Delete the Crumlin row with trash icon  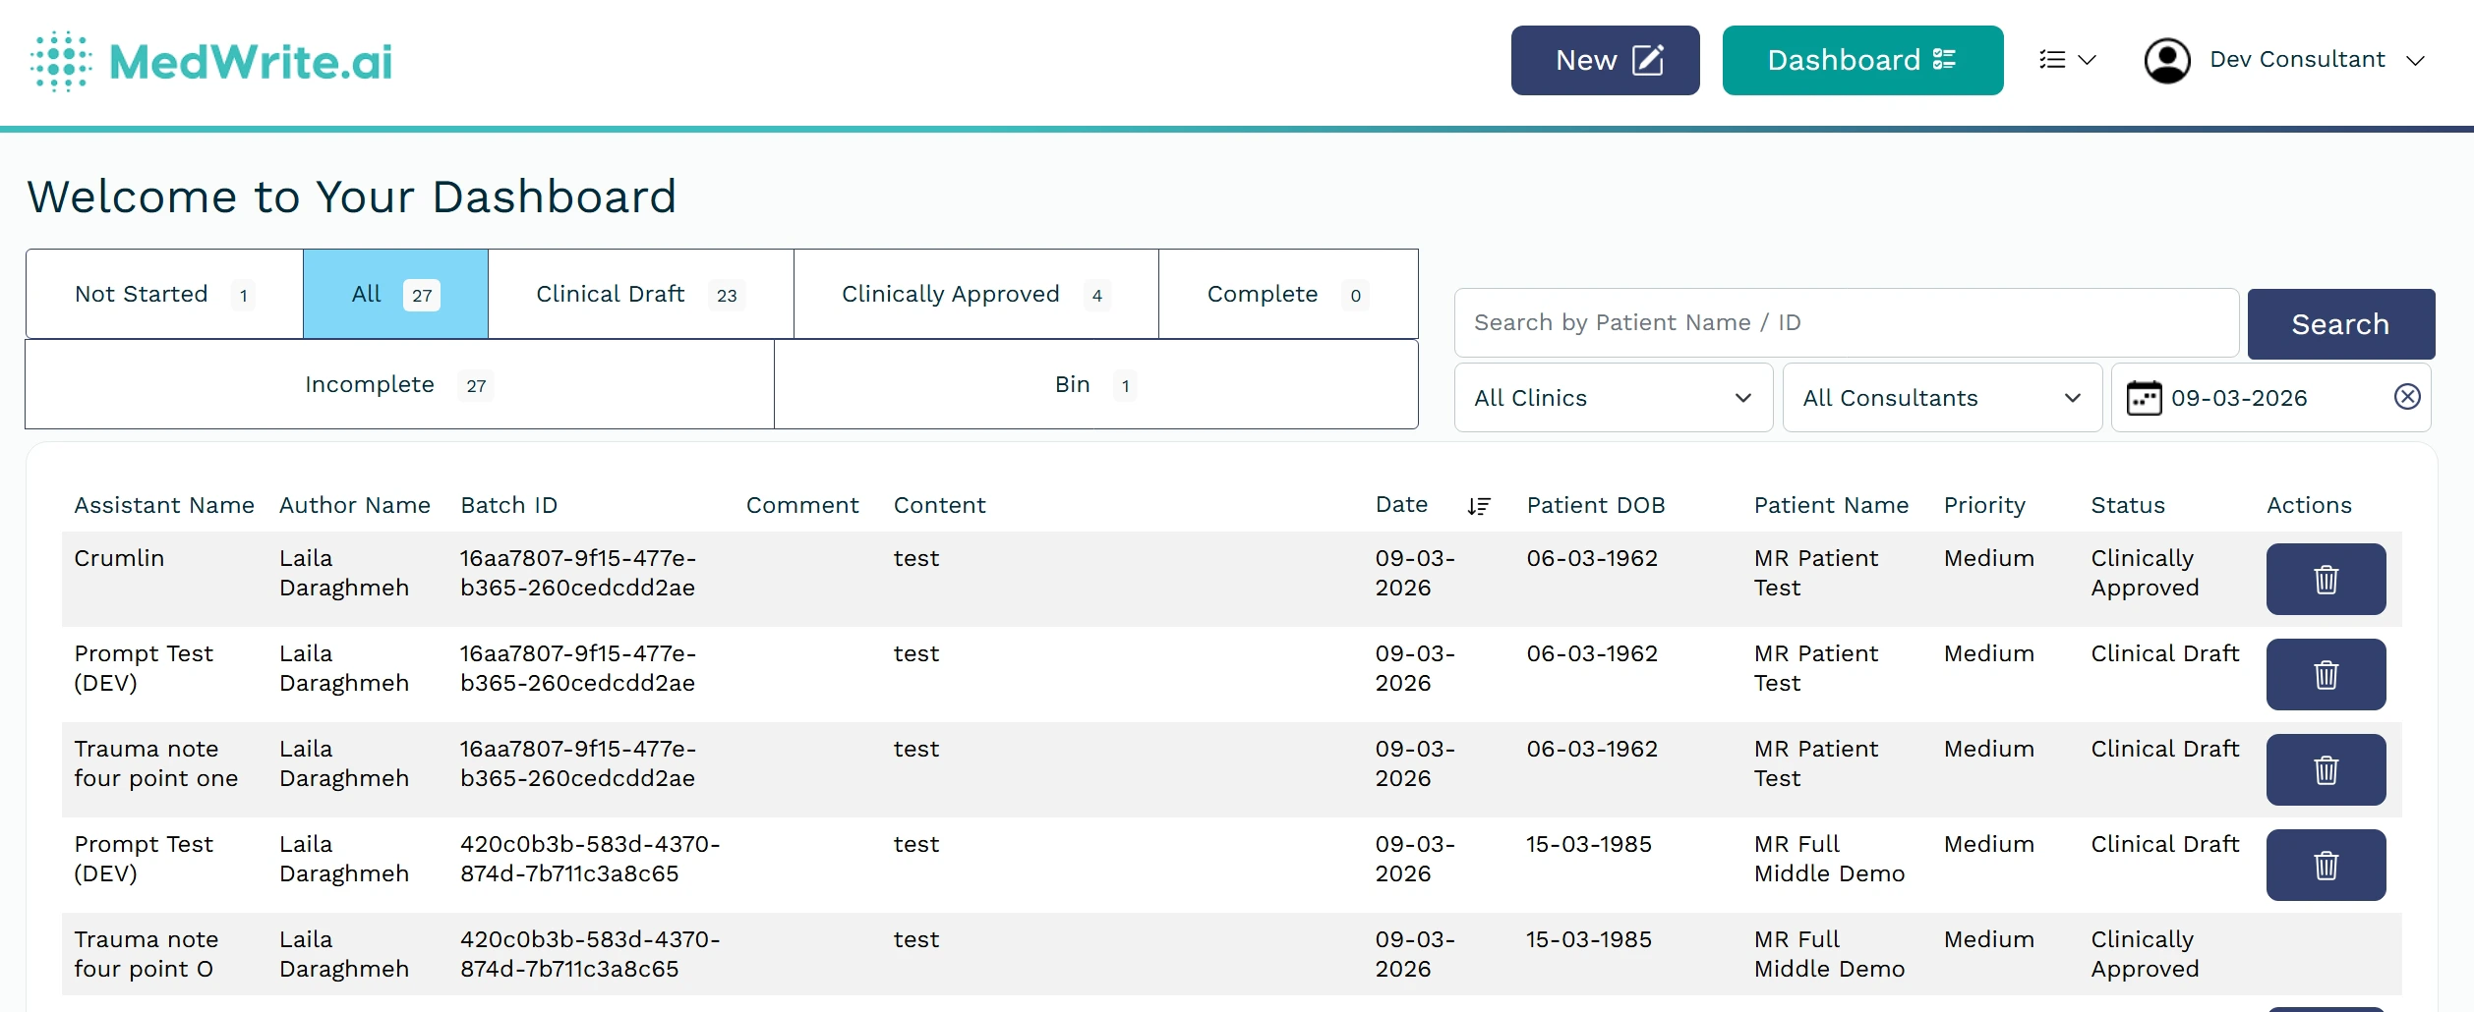(x=2326, y=579)
